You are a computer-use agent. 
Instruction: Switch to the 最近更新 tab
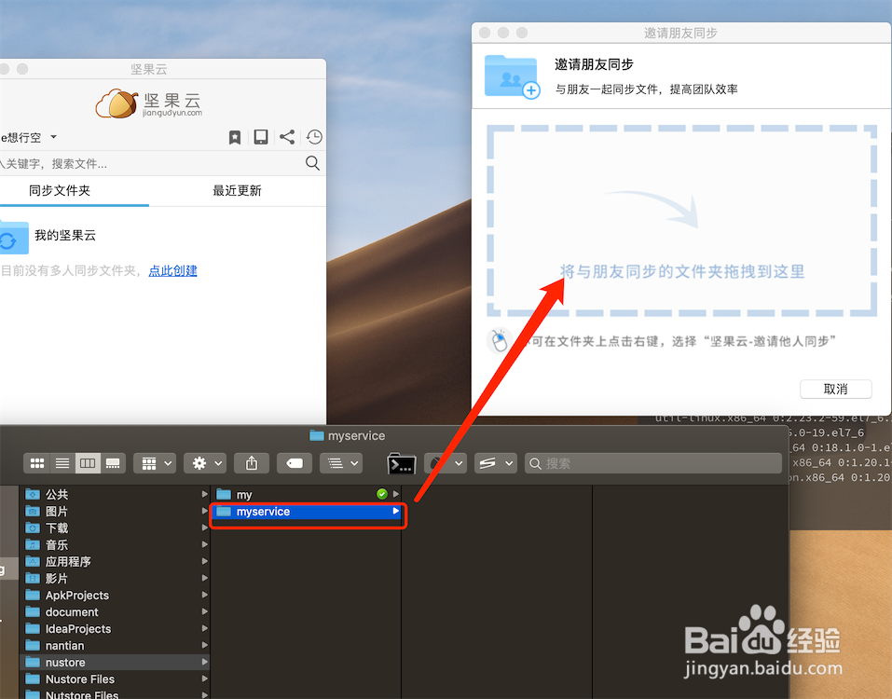(237, 190)
